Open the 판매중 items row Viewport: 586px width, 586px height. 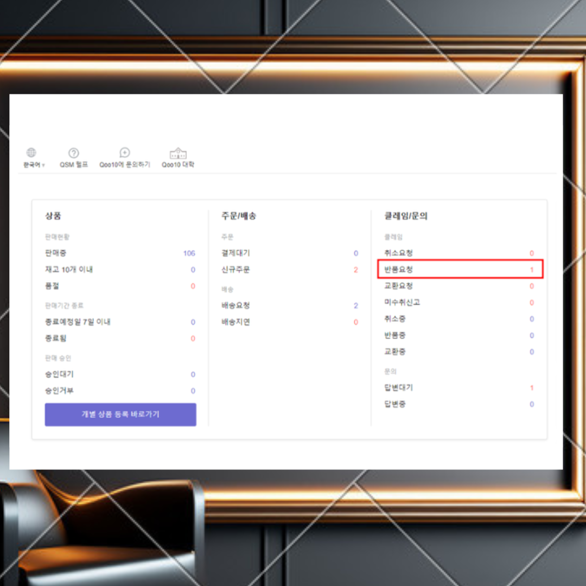[x=120, y=253]
